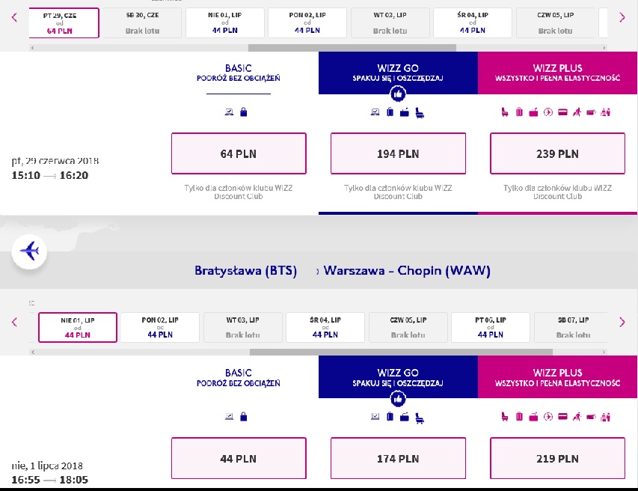Select the 44 PLN Basic return fare
The height and width of the screenshot is (491, 638).
[239, 458]
